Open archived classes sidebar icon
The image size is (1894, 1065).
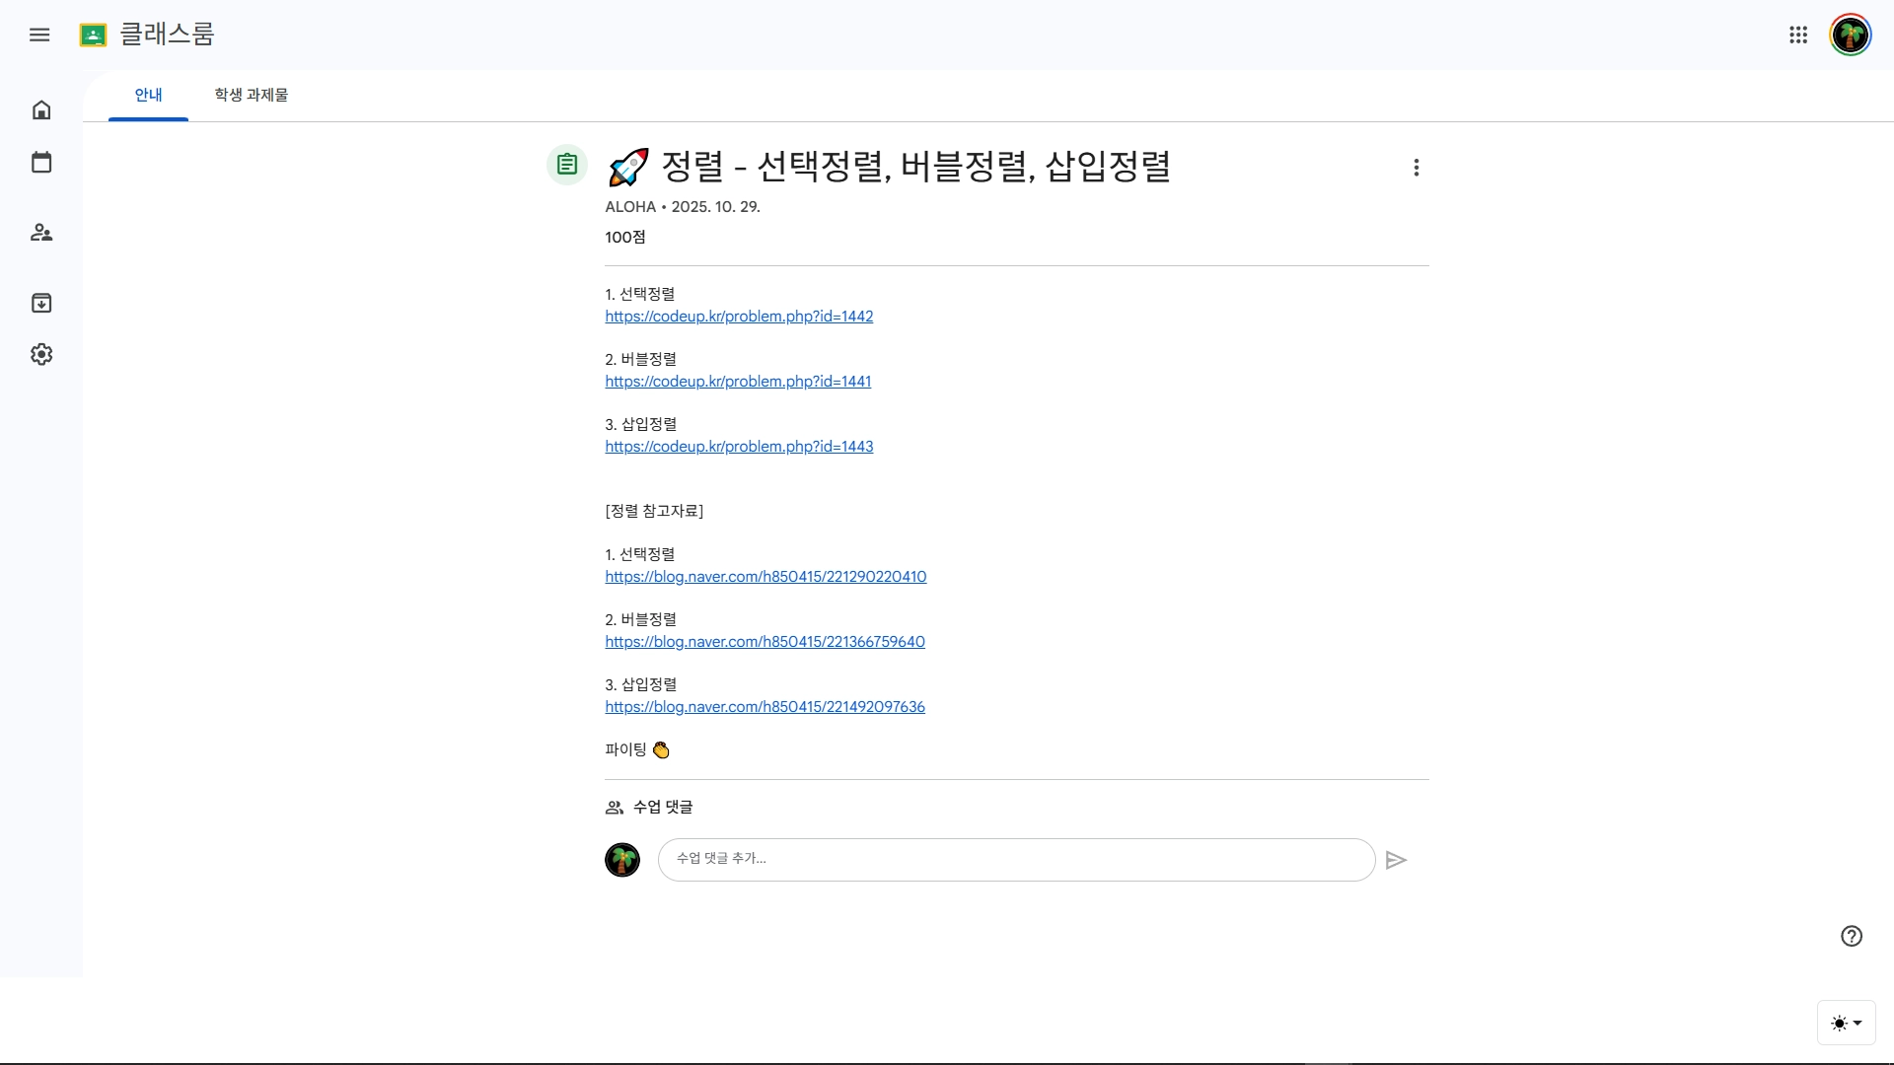41,303
